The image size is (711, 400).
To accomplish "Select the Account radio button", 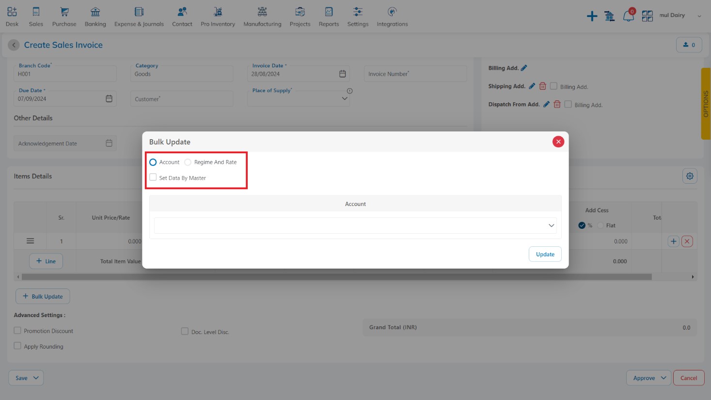I will [x=153, y=162].
